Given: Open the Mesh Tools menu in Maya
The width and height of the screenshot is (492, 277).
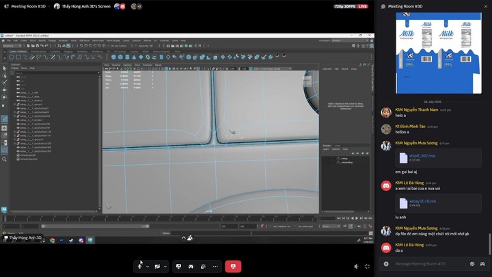Looking at the screenshot, I should click(x=98, y=40).
